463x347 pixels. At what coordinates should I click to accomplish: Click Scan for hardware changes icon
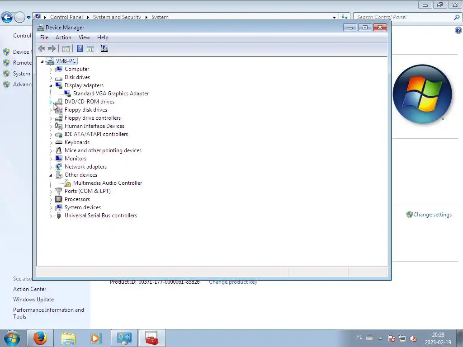tap(104, 48)
